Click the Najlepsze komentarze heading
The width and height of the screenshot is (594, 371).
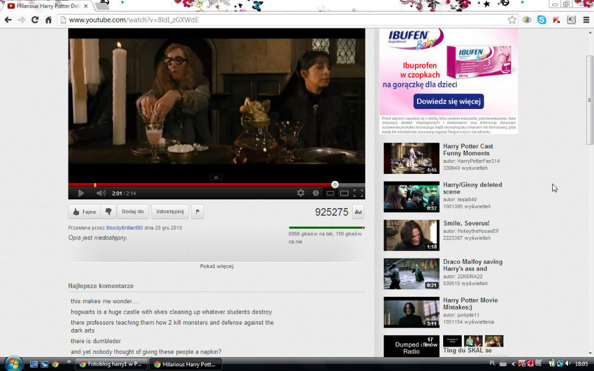click(101, 286)
